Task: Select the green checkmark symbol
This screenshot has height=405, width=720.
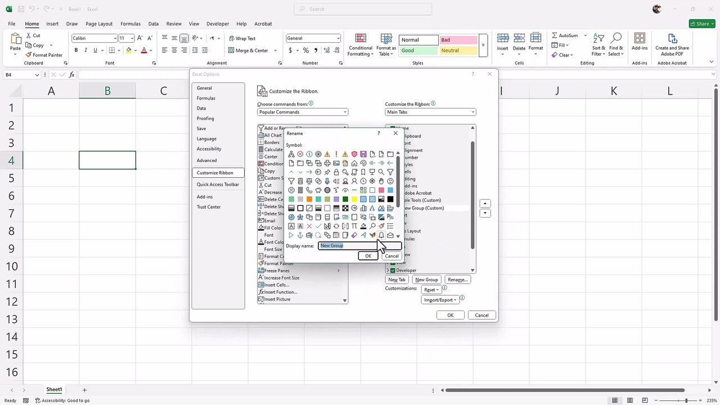Action: click(318, 226)
